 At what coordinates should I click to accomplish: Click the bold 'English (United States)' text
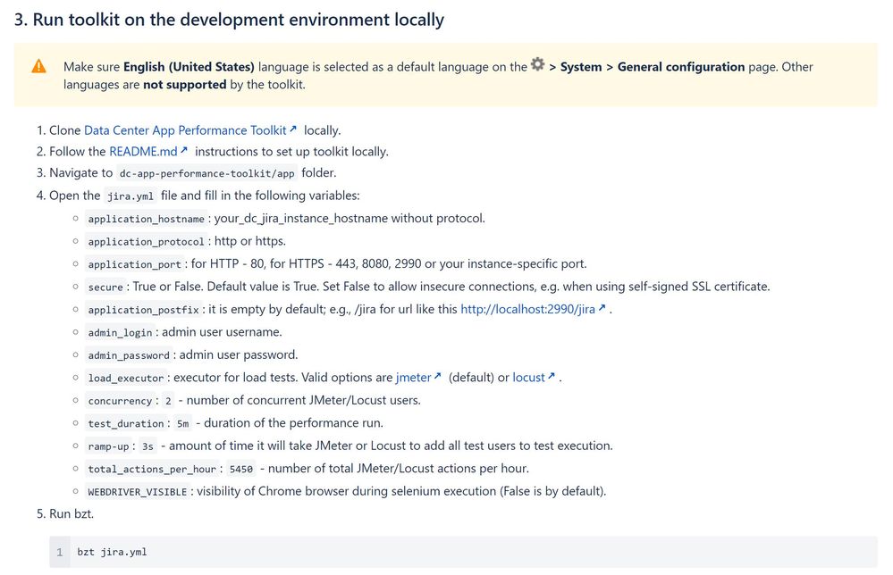point(189,67)
